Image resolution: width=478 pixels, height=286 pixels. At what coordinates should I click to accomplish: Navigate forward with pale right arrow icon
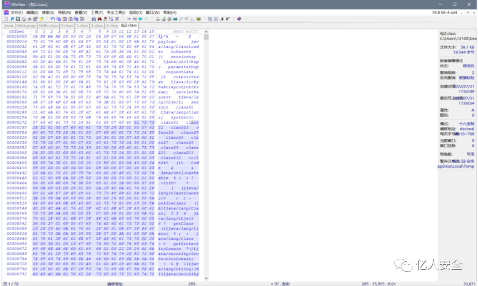146,19
